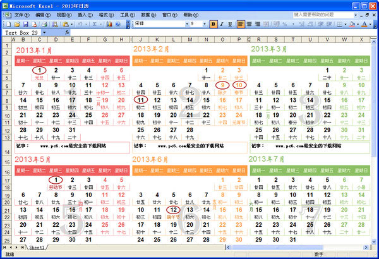Image resolution: width=379 pixels, height=259 pixels.
Task: Click last sheet navigation arrow
Action: click(x=23, y=248)
